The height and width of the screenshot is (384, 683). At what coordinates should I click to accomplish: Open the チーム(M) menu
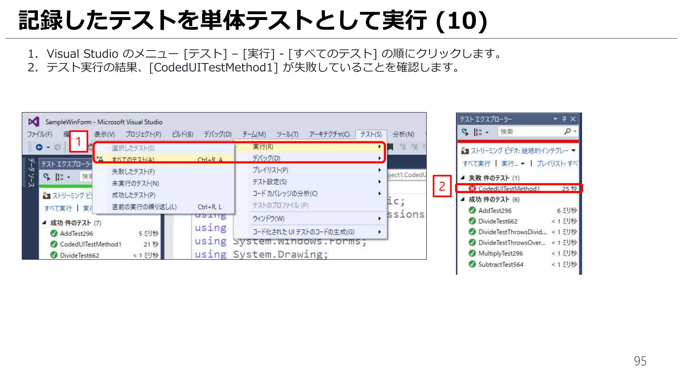(254, 134)
